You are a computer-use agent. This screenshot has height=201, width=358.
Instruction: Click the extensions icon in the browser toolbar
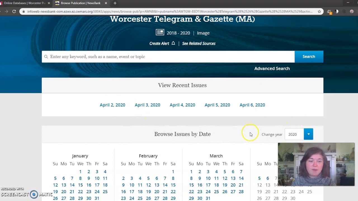[x=329, y=12]
